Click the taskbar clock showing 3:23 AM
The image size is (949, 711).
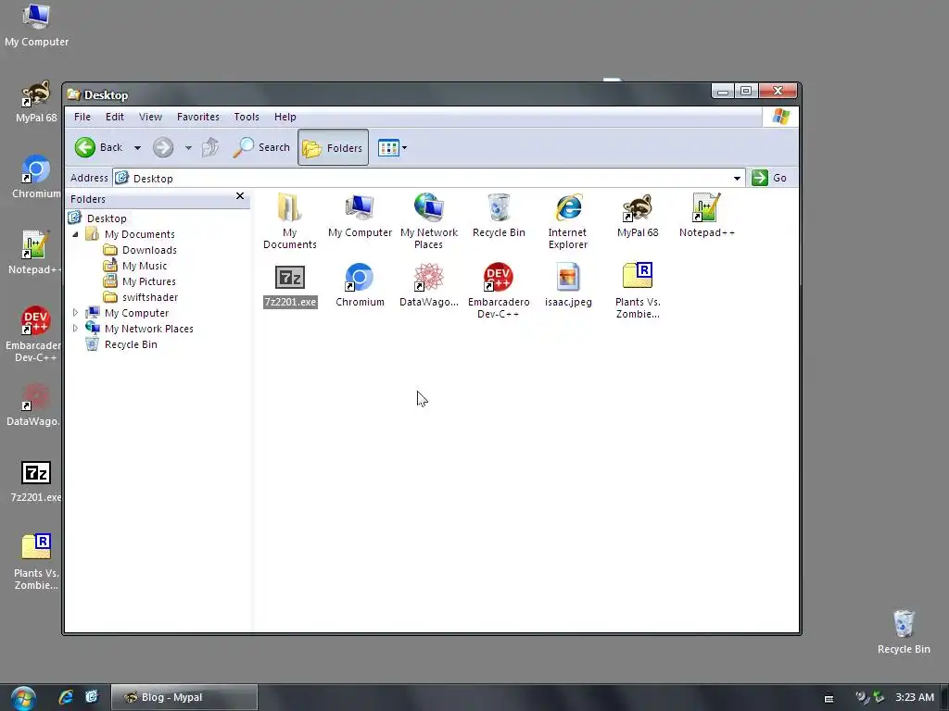coord(915,697)
